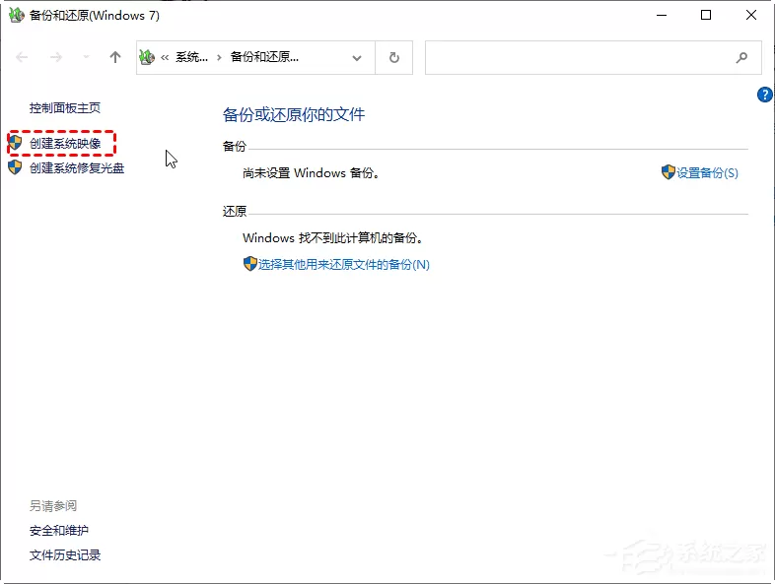Screen dimensions: 775x584
Task: Refresh the Backup and Restore page
Action: click(x=394, y=58)
